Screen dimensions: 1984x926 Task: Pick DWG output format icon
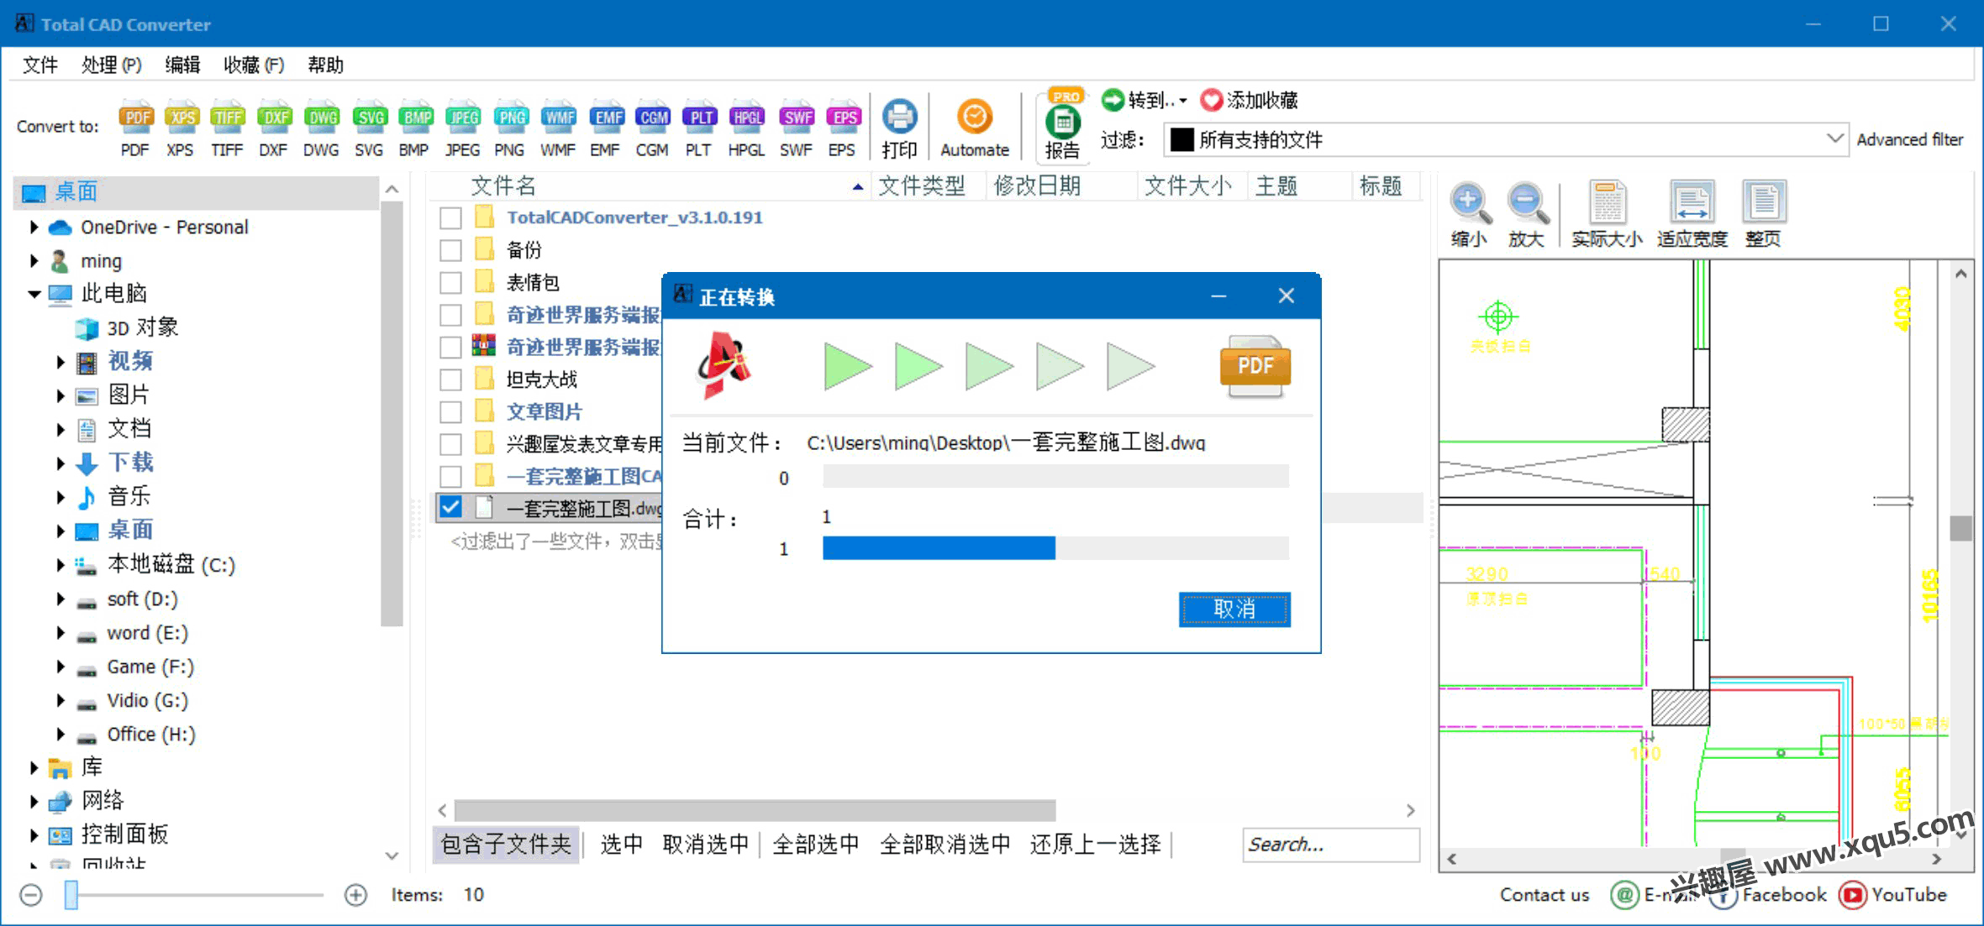pyautogui.click(x=321, y=118)
